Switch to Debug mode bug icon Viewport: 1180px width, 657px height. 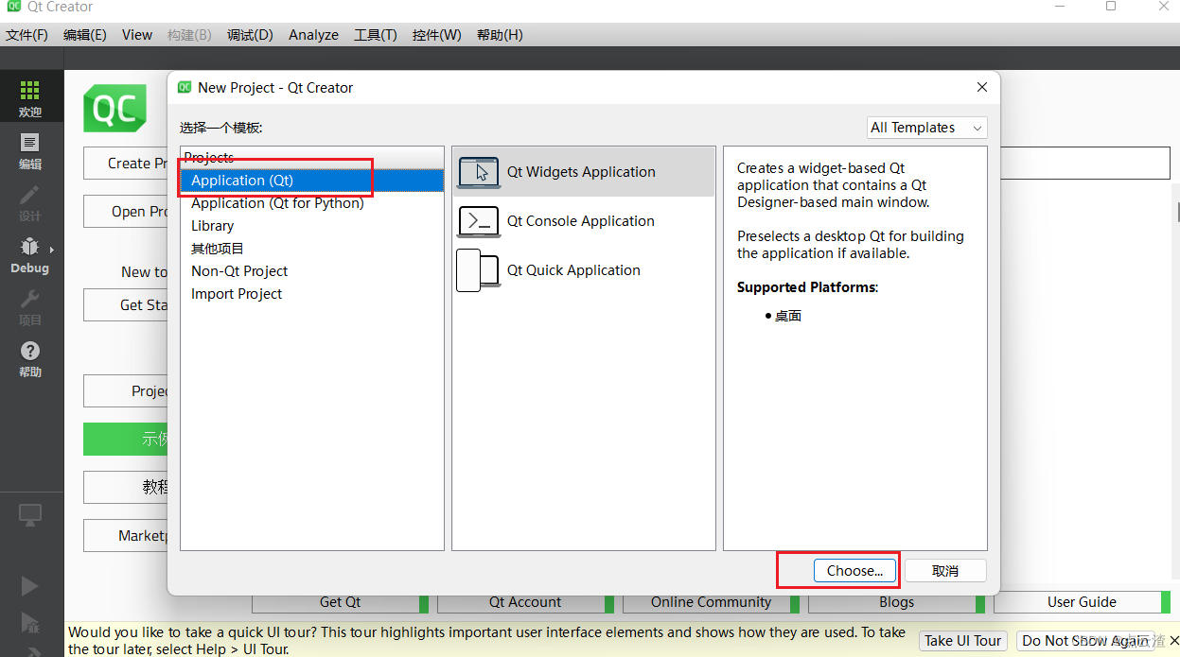29,247
